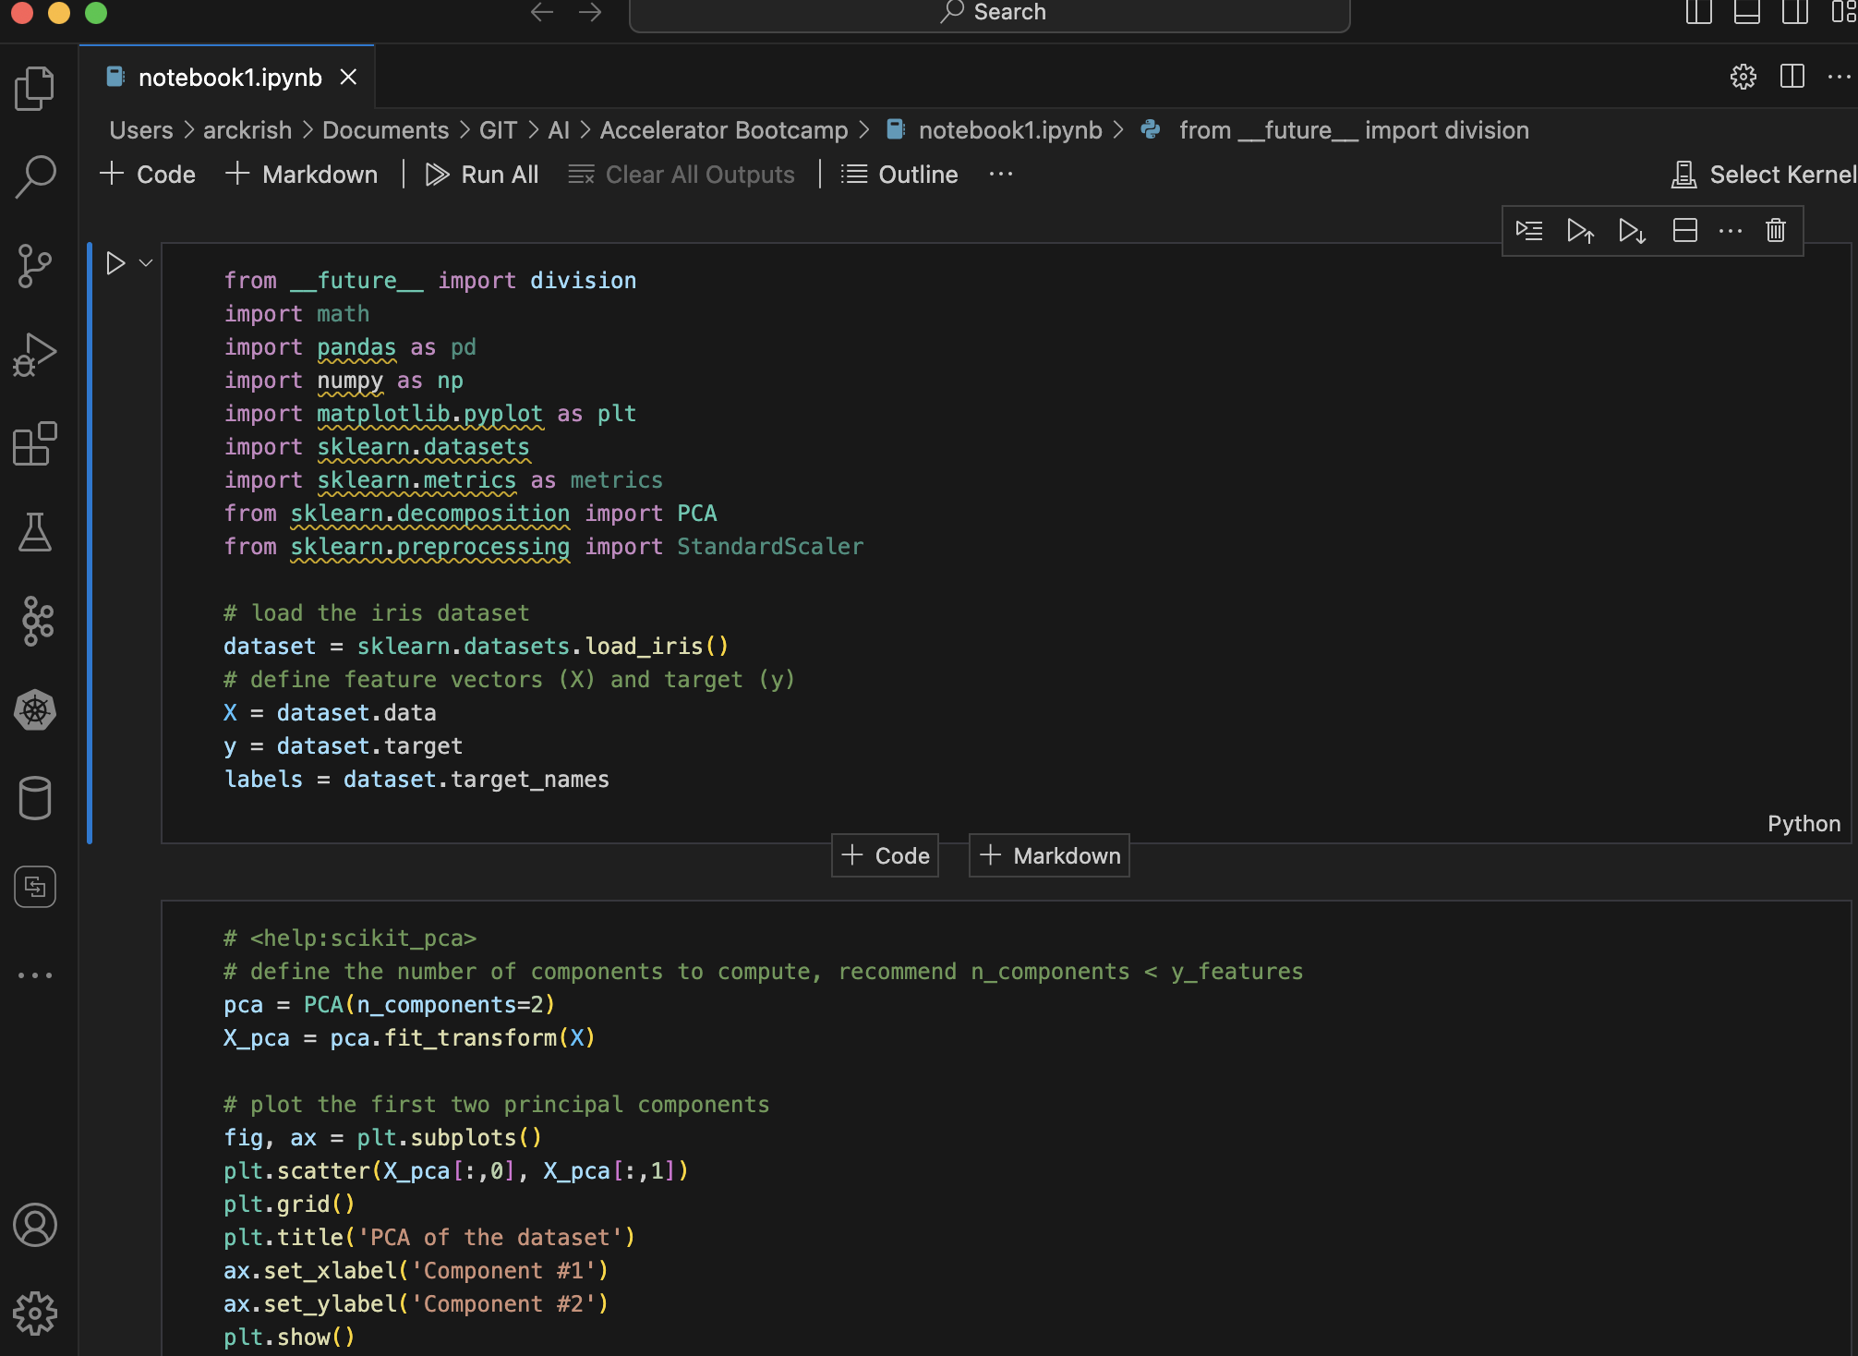Click Clear All Outputs
This screenshot has width=1858, height=1356.
point(682,175)
